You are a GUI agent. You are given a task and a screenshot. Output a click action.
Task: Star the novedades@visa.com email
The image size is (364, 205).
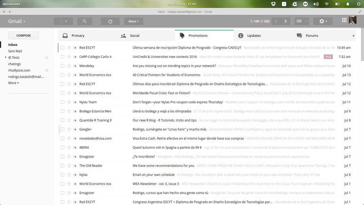click(69, 138)
